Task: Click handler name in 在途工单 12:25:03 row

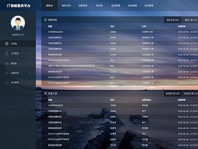Action: pyautogui.click(x=145, y=117)
